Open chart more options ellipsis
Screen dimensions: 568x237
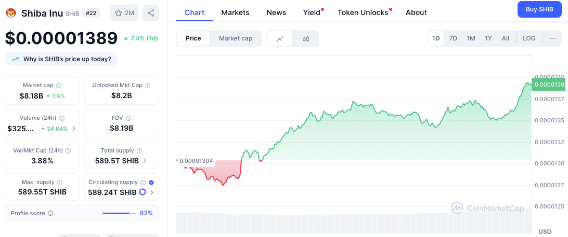coord(552,38)
